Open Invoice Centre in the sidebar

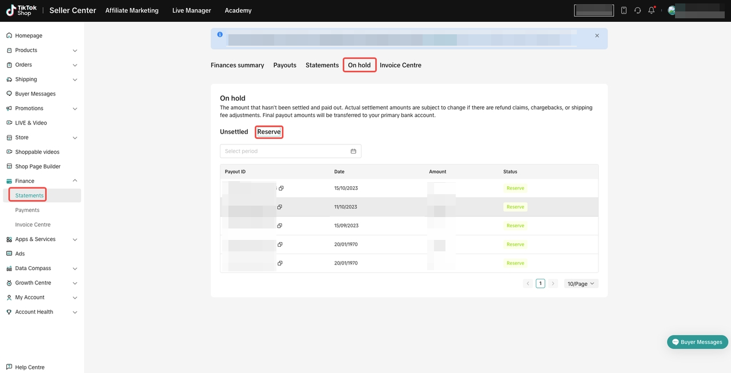pos(33,224)
